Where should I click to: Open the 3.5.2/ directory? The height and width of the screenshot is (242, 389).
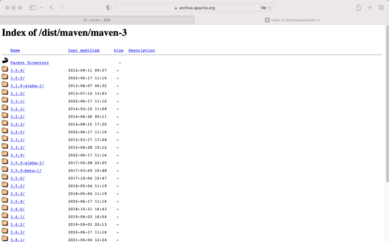17,186
